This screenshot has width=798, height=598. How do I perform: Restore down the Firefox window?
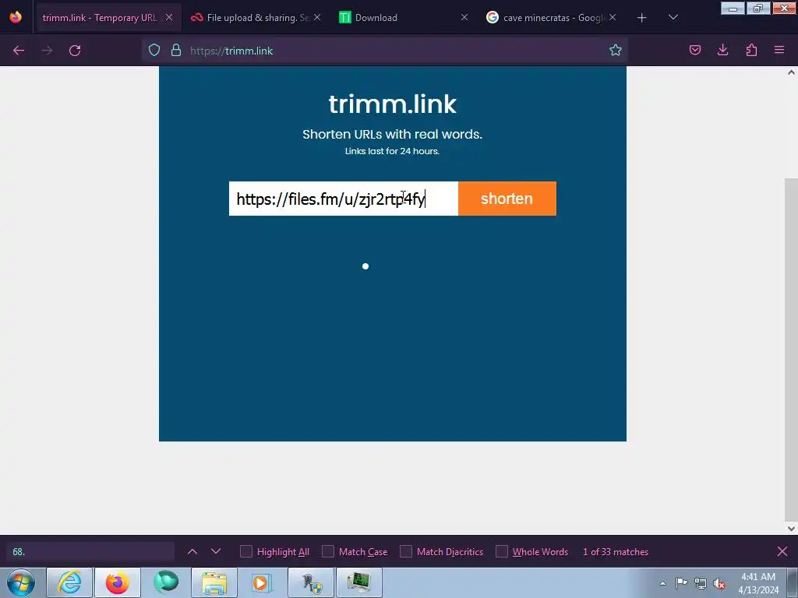coord(758,9)
